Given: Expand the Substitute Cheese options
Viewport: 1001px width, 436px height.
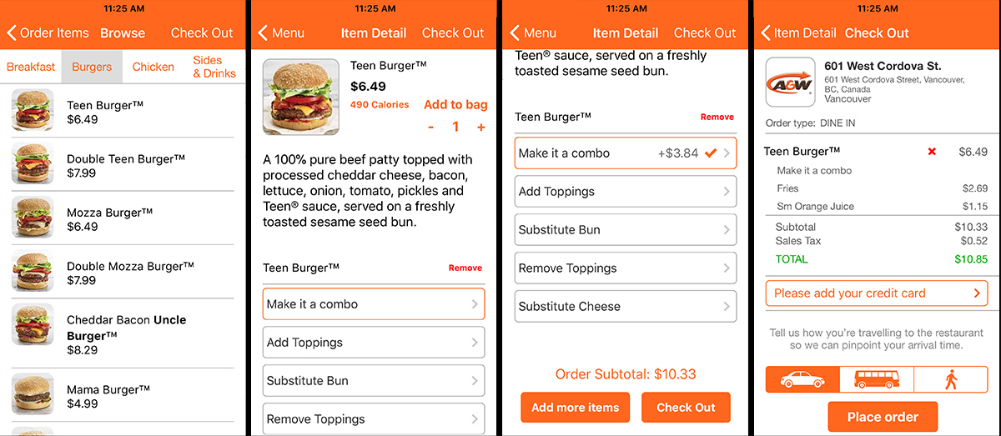Looking at the screenshot, I should 626,306.
